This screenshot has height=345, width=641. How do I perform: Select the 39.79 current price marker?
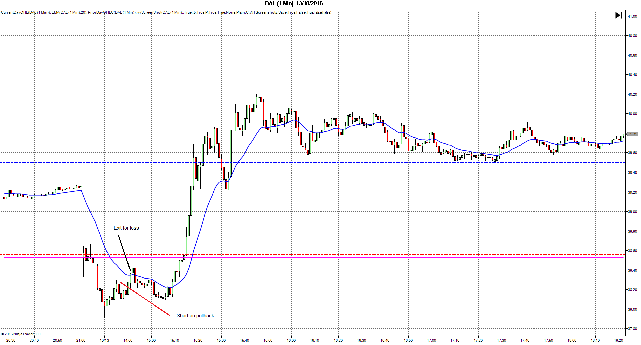click(x=633, y=134)
